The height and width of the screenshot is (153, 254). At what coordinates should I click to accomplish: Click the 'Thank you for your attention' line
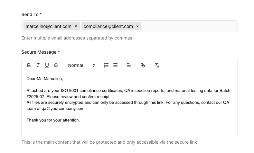click(x=53, y=120)
